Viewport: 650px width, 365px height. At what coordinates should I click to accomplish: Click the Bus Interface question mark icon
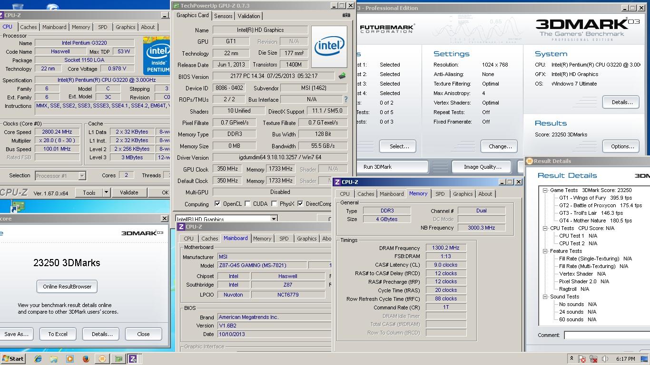[346, 99]
